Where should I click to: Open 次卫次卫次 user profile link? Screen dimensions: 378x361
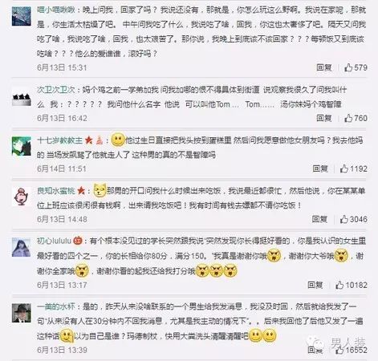tap(56, 90)
